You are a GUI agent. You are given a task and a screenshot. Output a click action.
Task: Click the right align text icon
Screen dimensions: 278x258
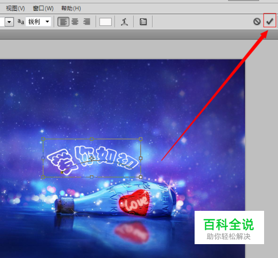(x=87, y=22)
